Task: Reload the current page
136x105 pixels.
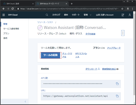Action: pyautogui.click(x=13, y=9)
